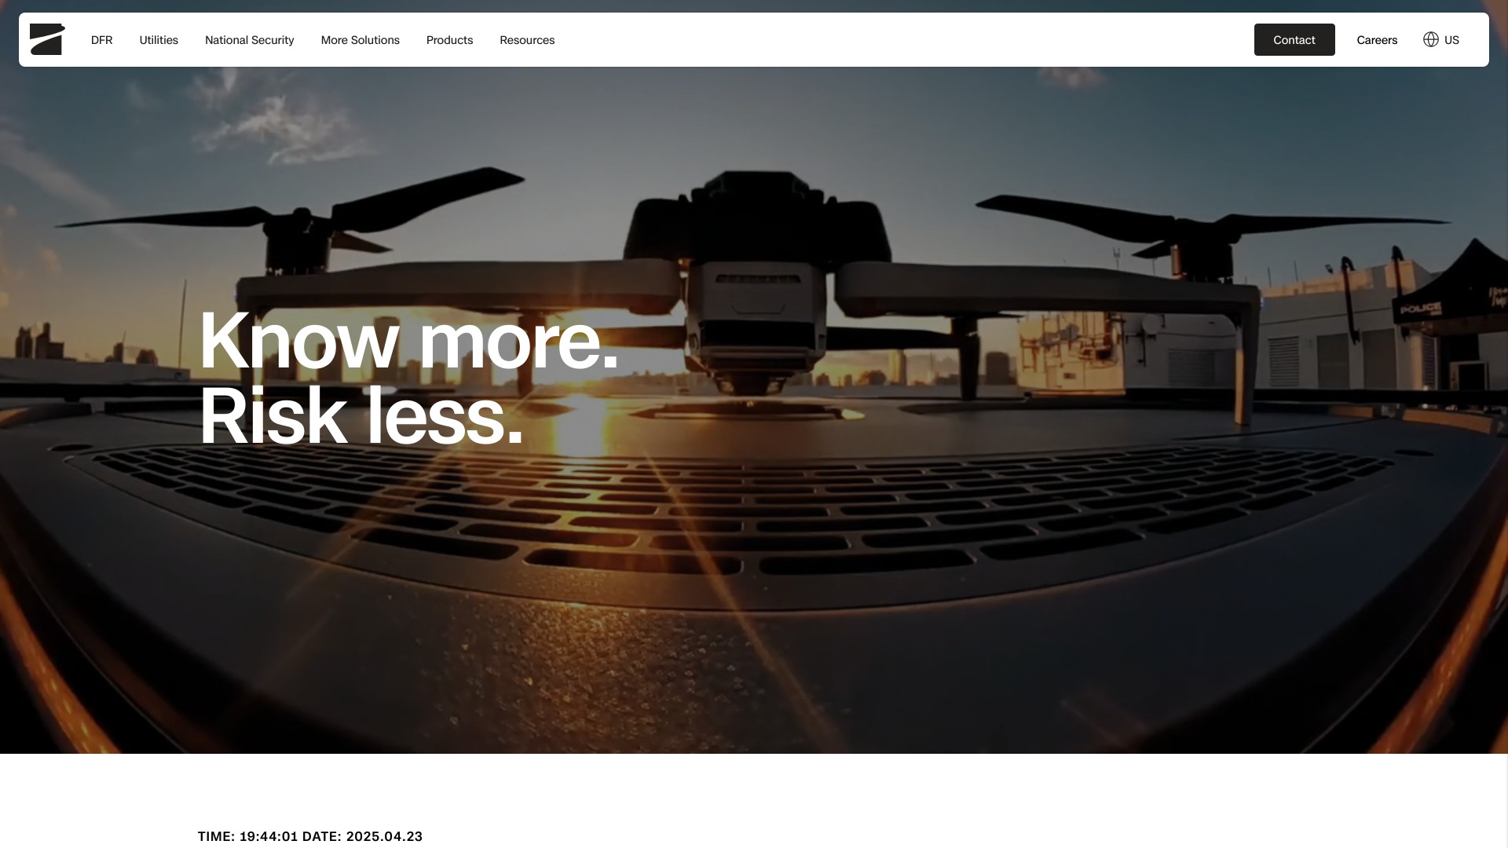
Task: Click the TIME 19:44:01 readout
Action: [247, 836]
